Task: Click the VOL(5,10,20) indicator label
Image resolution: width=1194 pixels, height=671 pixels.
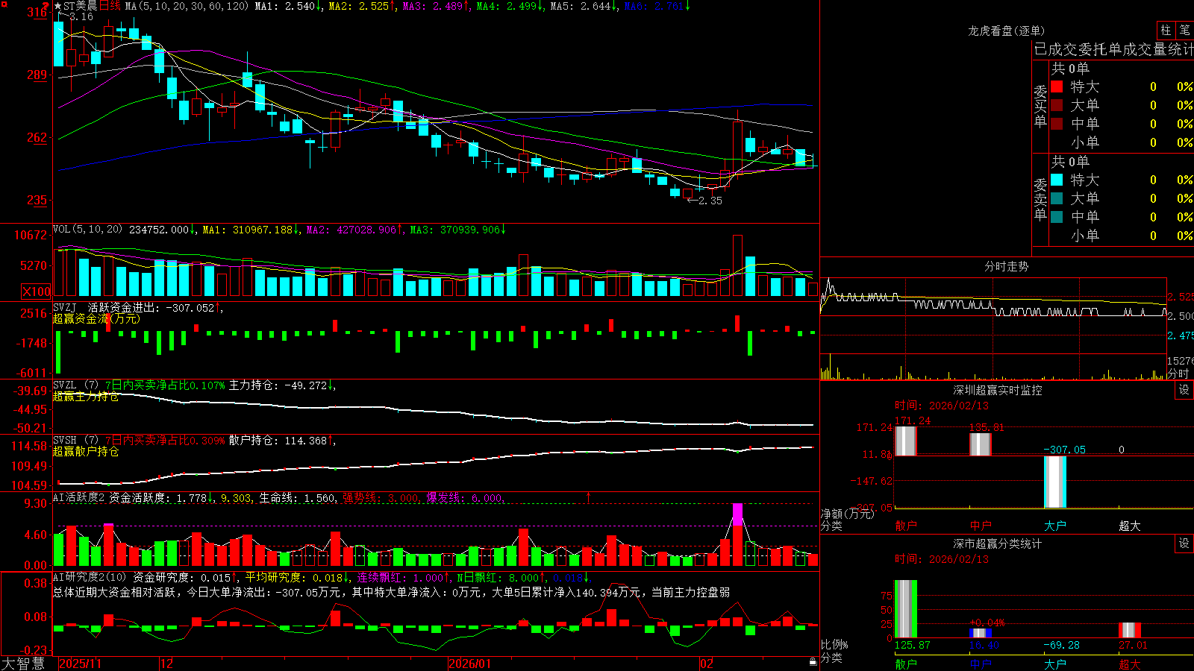Action: (x=87, y=230)
